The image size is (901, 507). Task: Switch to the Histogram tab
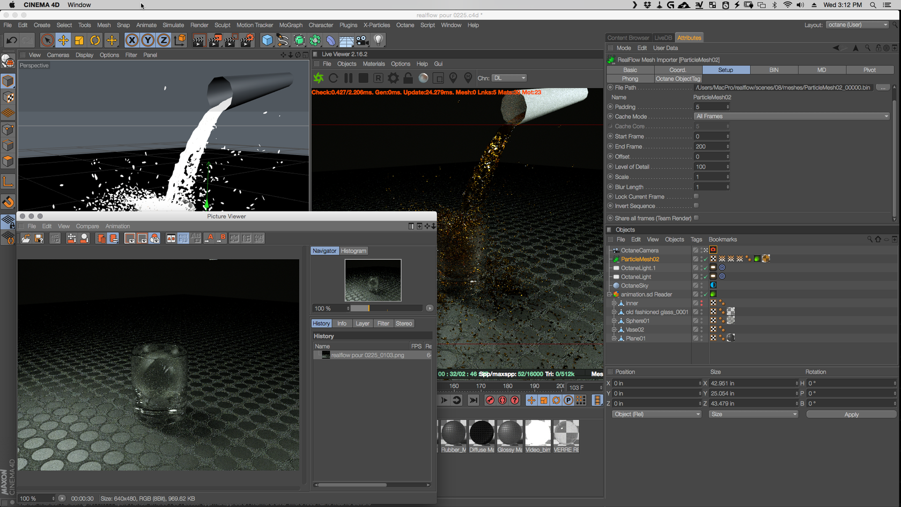click(353, 251)
